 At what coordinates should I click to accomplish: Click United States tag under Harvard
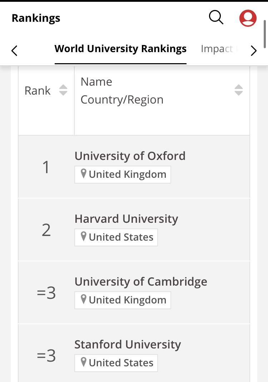coord(116,237)
